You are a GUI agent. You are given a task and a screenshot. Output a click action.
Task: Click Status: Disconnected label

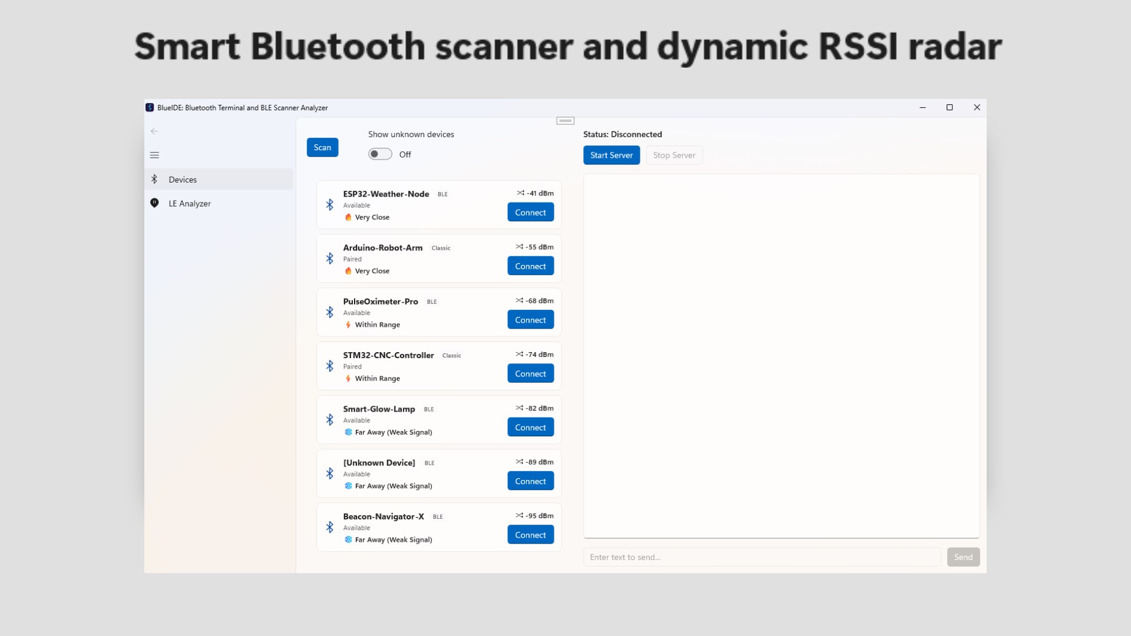(x=623, y=134)
